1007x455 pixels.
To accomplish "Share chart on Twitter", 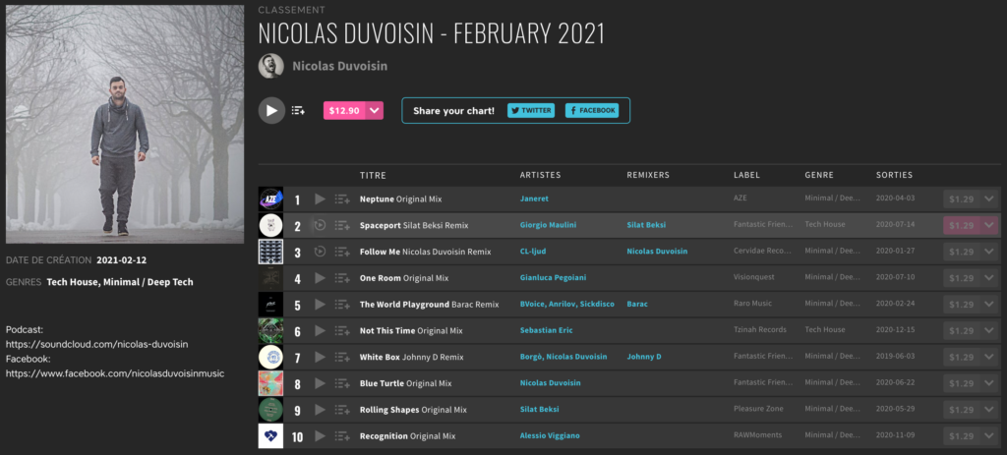I will click(530, 110).
